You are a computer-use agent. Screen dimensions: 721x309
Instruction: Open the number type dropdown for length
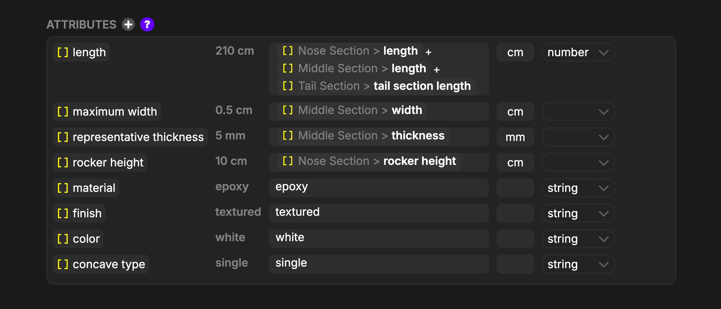click(x=578, y=52)
